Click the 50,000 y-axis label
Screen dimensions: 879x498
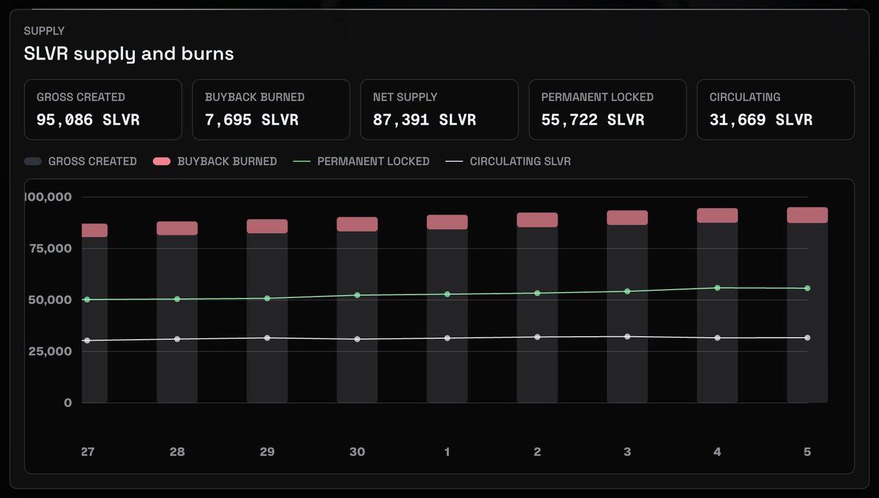(x=51, y=300)
